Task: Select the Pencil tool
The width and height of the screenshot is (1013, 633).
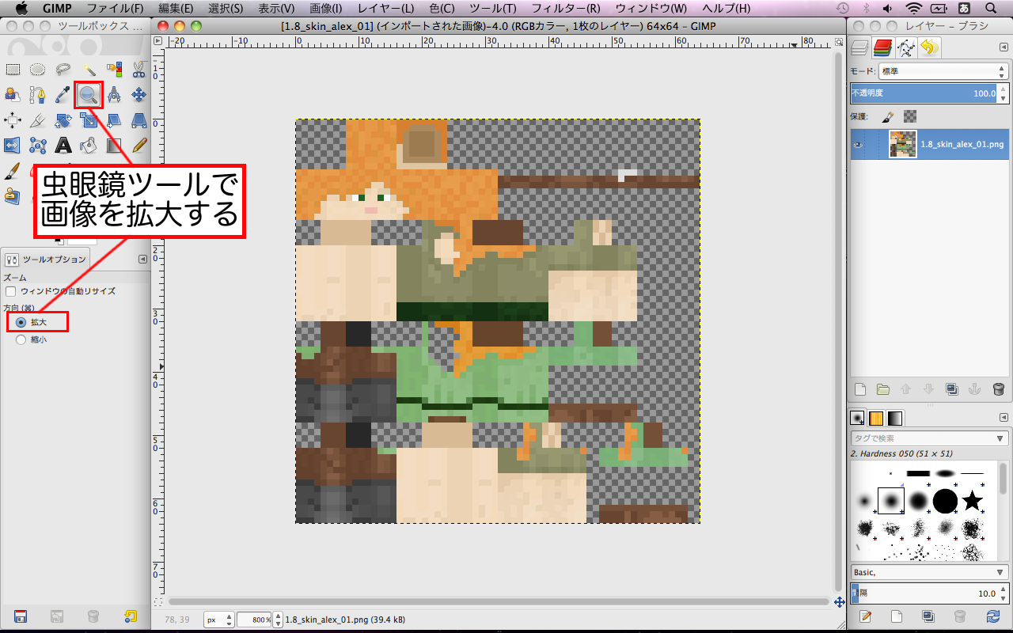Action: 139,146
